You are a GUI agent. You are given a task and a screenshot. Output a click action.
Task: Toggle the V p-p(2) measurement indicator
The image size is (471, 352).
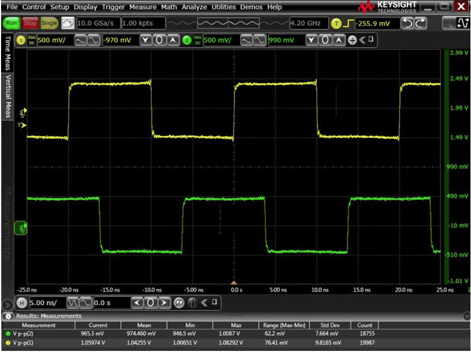point(7,333)
